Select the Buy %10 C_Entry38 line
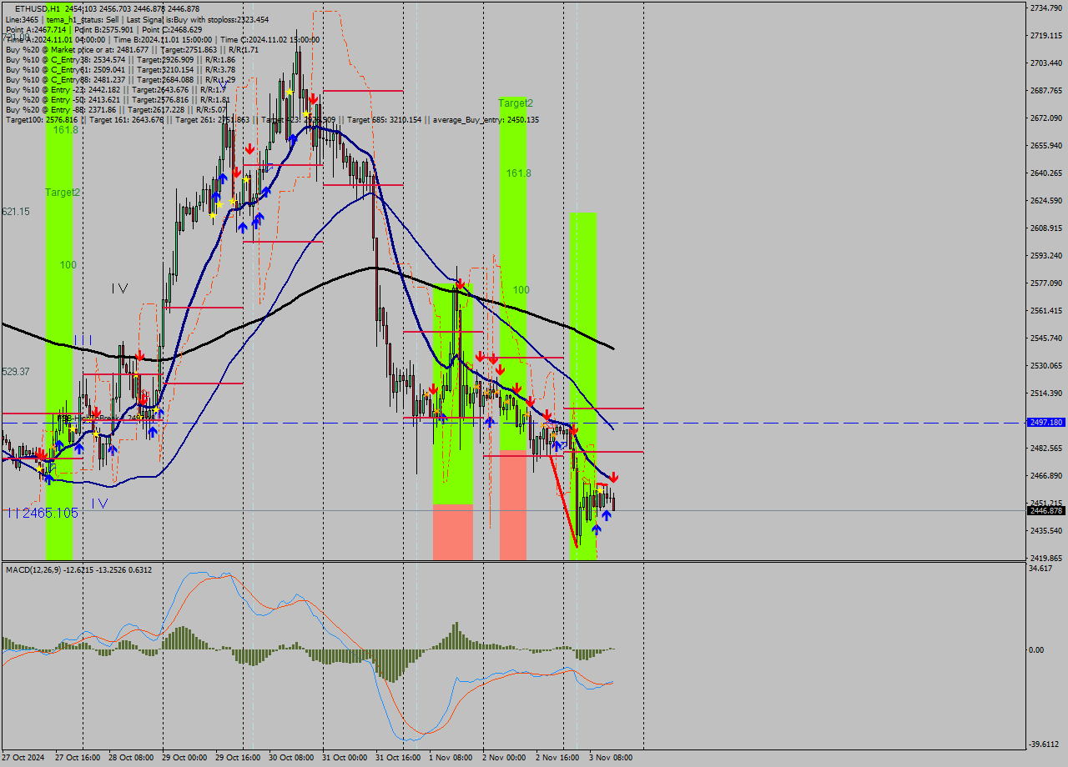Viewport: 1068px width, 767px height. click(x=120, y=59)
